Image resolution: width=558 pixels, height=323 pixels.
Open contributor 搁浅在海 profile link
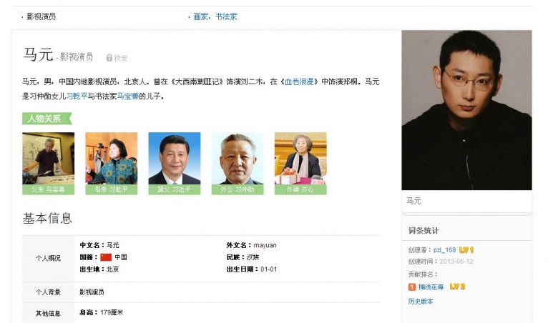(431, 287)
